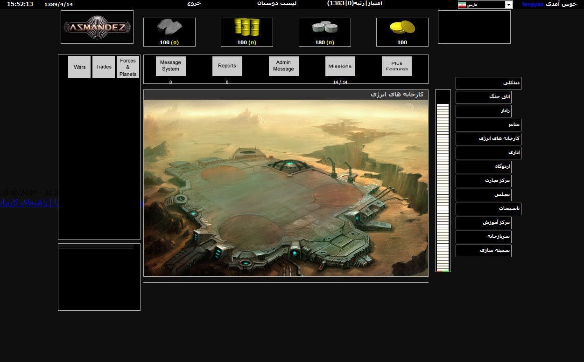Open the اداری menu item
The image size is (584, 362).
[488, 153]
